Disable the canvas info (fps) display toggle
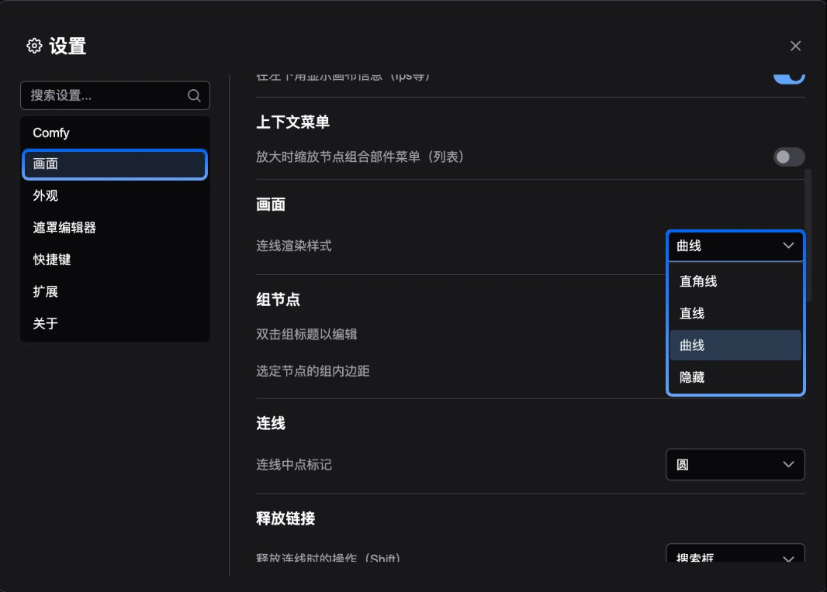 [x=789, y=74]
